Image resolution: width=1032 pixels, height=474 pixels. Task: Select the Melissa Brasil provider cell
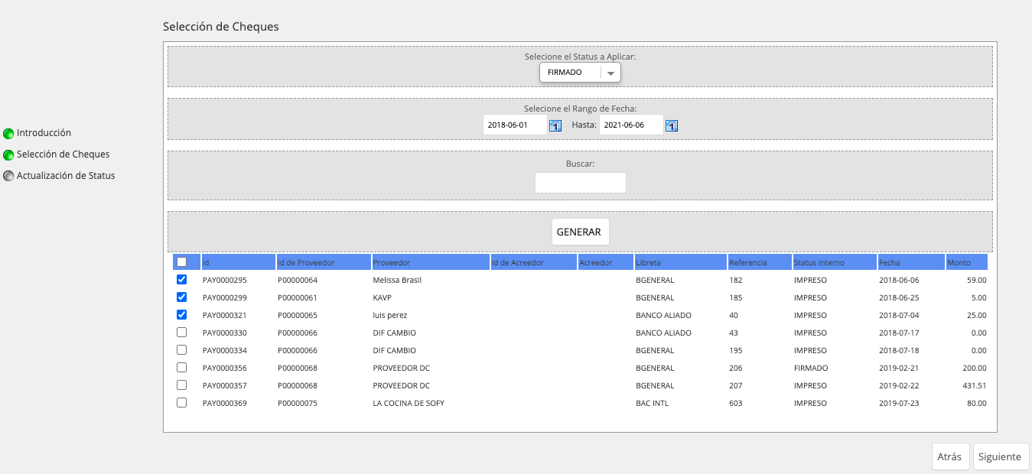coord(397,280)
